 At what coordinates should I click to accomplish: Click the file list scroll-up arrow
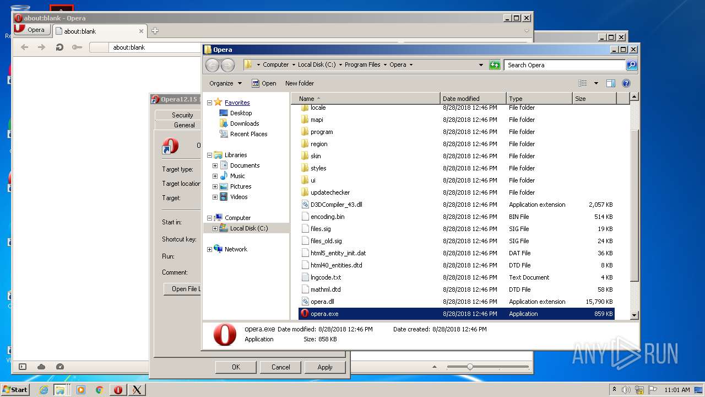[x=634, y=97]
